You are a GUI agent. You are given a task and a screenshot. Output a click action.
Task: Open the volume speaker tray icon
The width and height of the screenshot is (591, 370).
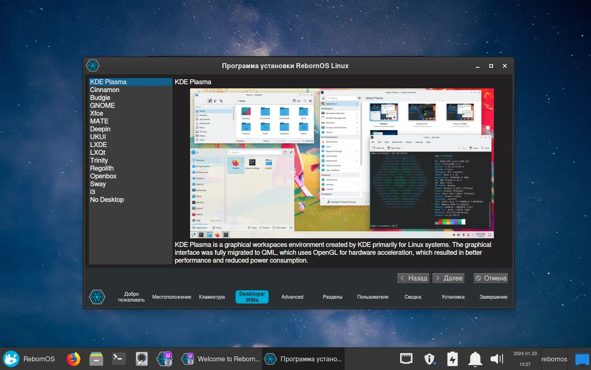[x=497, y=359]
